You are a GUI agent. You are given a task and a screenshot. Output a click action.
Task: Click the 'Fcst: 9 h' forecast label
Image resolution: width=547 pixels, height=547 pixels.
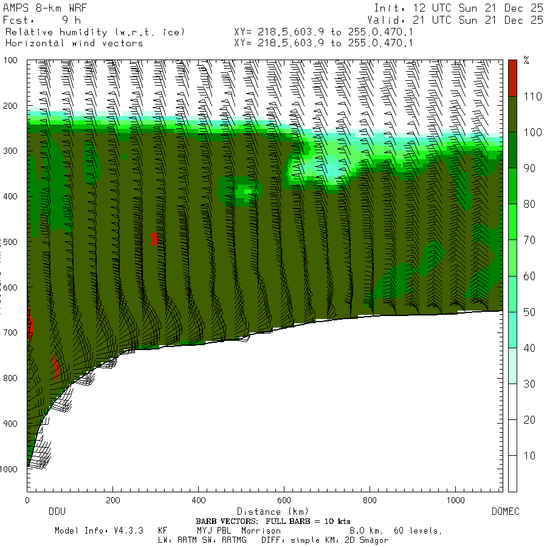point(42,20)
